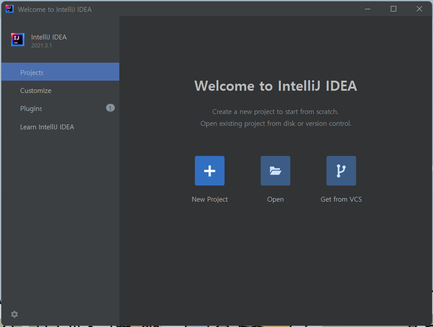Switch to the Customize tab
This screenshot has width=433, height=327.
pyautogui.click(x=60, y=90)
